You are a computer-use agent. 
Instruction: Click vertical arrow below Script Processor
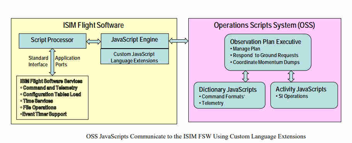[x=52, y=62]
